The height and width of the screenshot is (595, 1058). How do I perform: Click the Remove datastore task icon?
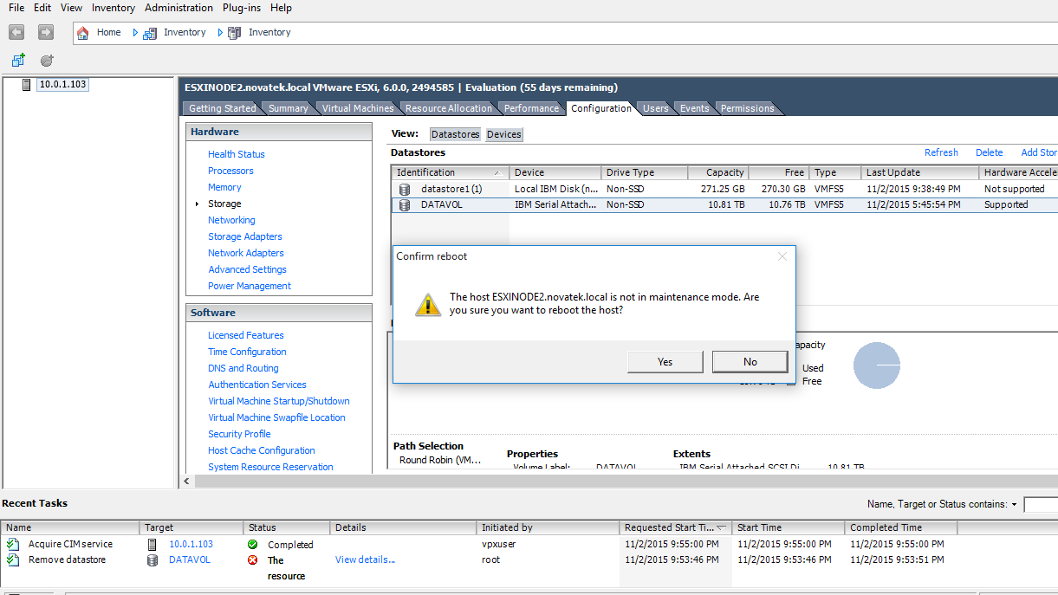pyautogui.click(x=12, y=559)
